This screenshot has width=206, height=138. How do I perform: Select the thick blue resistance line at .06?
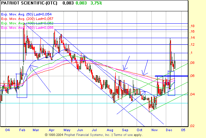pyautogui.click(x=172, y=76)
